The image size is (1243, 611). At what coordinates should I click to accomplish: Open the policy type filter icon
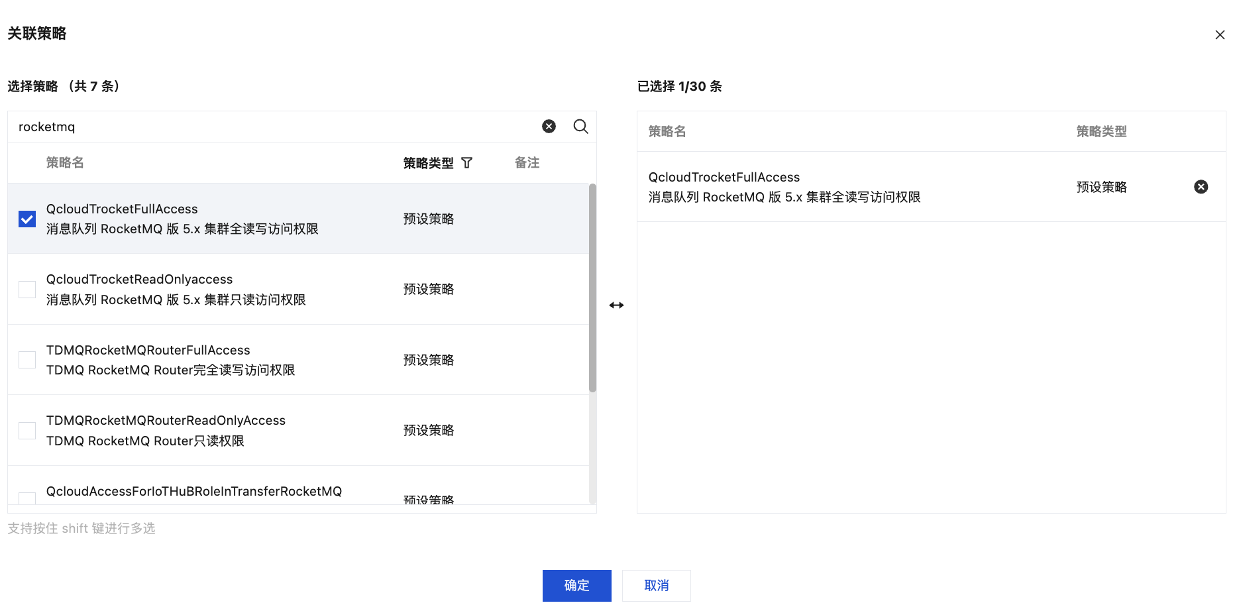pos(467,163)
